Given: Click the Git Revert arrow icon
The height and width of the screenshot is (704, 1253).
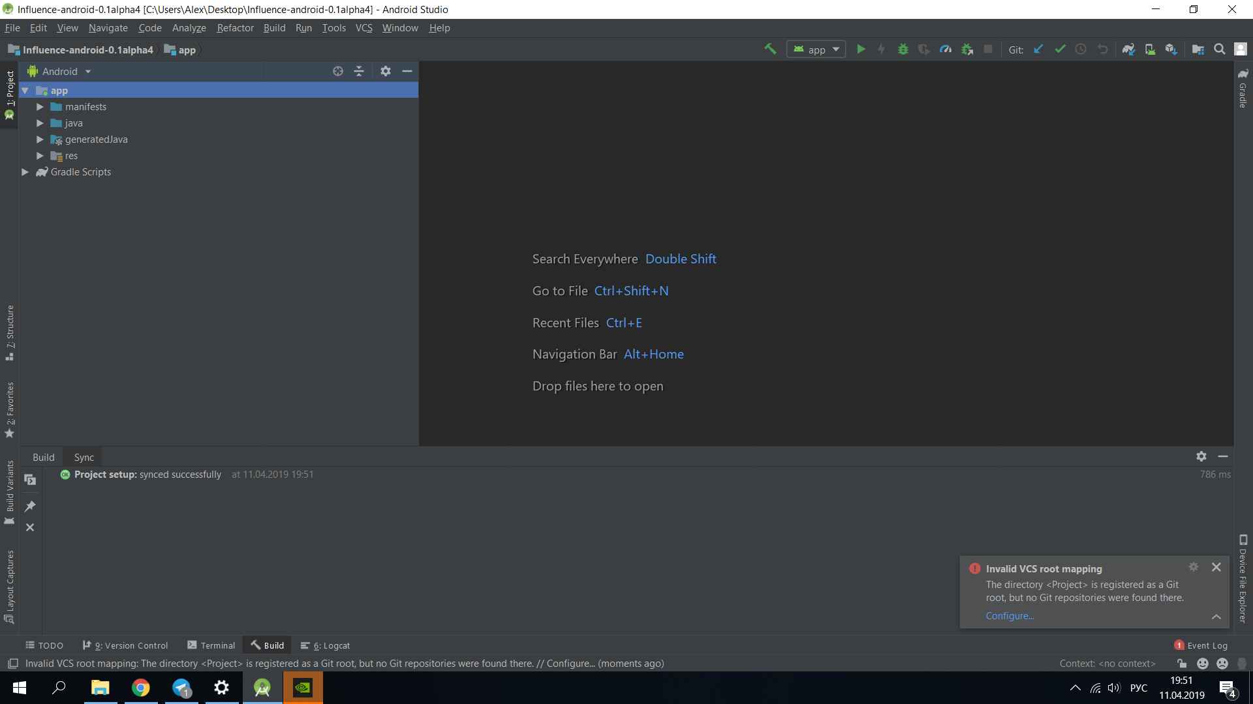Looking at the screenshot, I should coord(1102,50).
